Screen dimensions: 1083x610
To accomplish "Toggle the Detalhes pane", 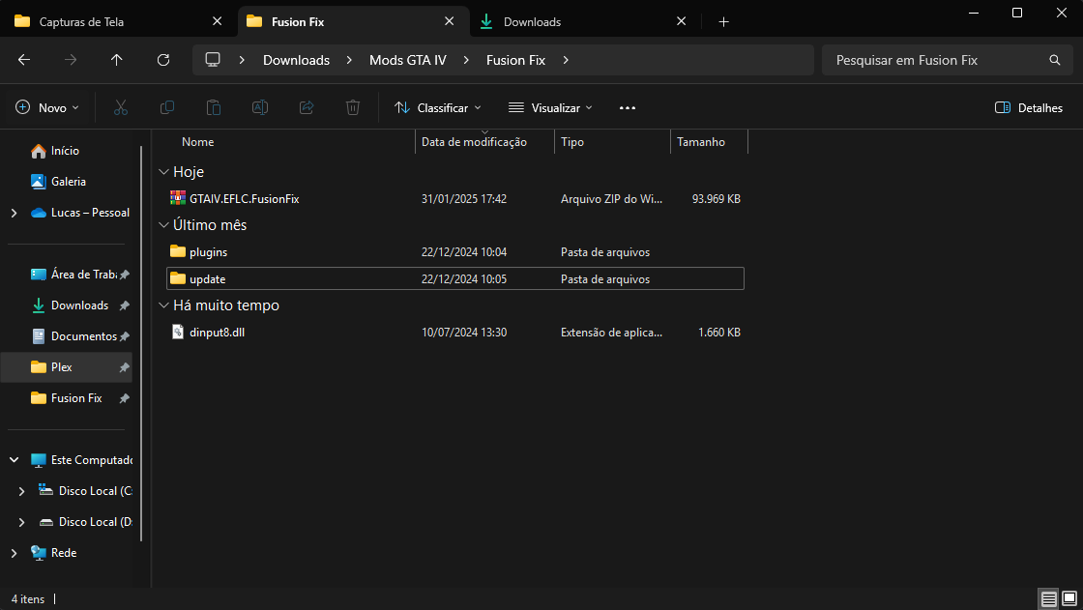I will click(1029, 107).
